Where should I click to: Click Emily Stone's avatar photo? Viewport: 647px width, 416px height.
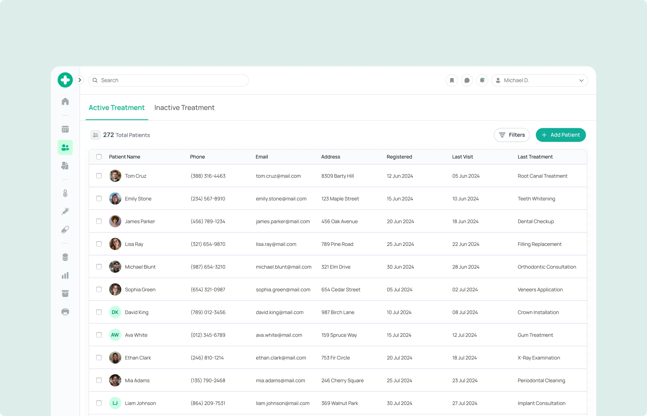(115, 199)
